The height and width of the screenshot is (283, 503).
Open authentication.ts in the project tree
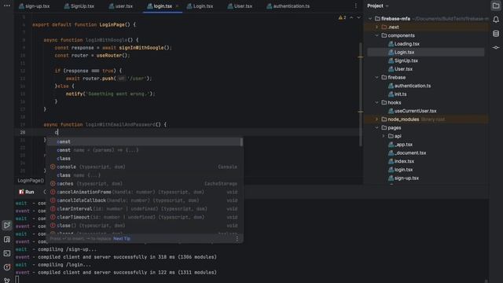click(413, 86)
